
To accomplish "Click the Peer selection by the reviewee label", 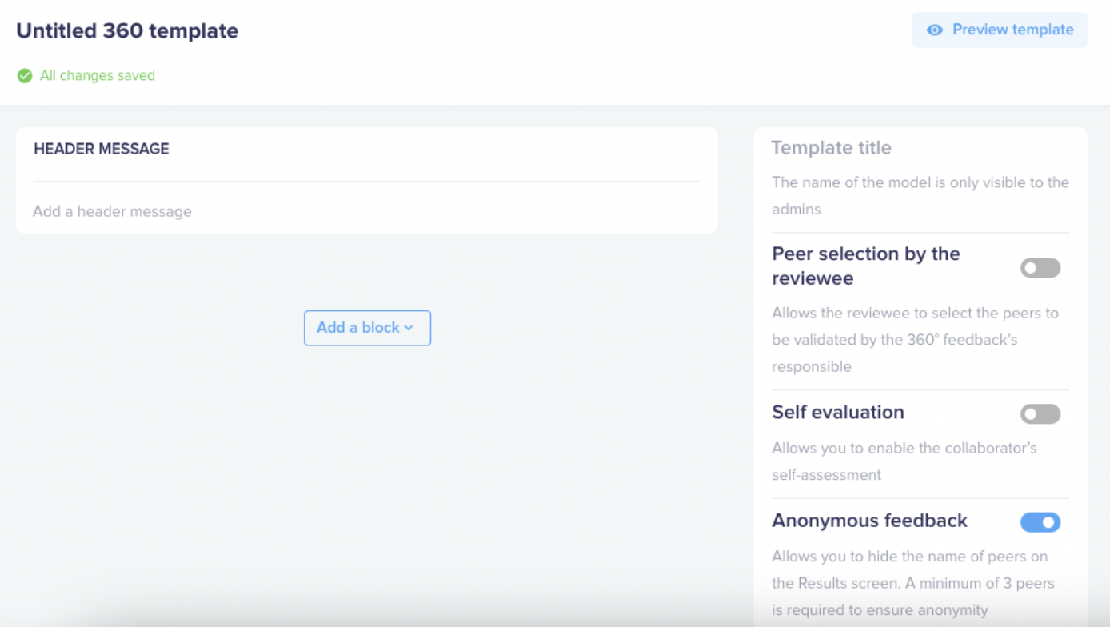I will (x=866, y=266).
